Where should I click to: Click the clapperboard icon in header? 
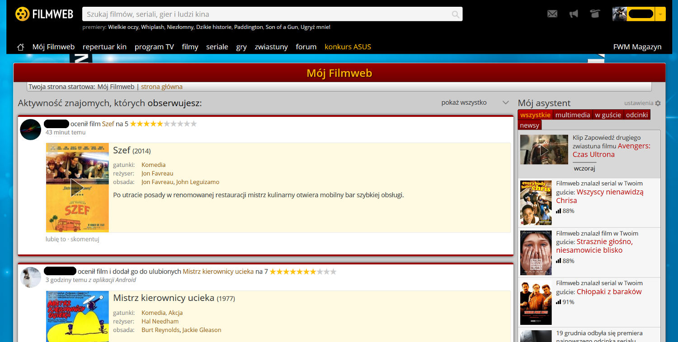pos(595,14)
